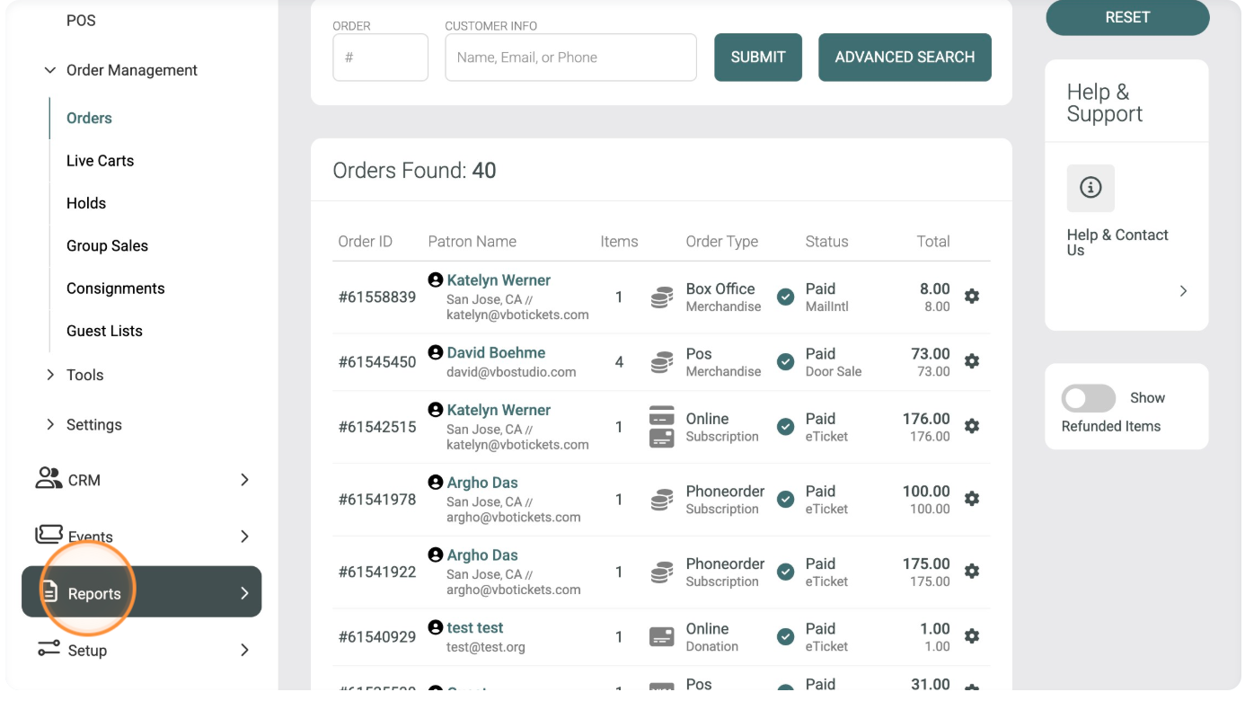The image size is (1245, 701).
Task: Click the RESET button
Action: click(x=1127, y=17)
